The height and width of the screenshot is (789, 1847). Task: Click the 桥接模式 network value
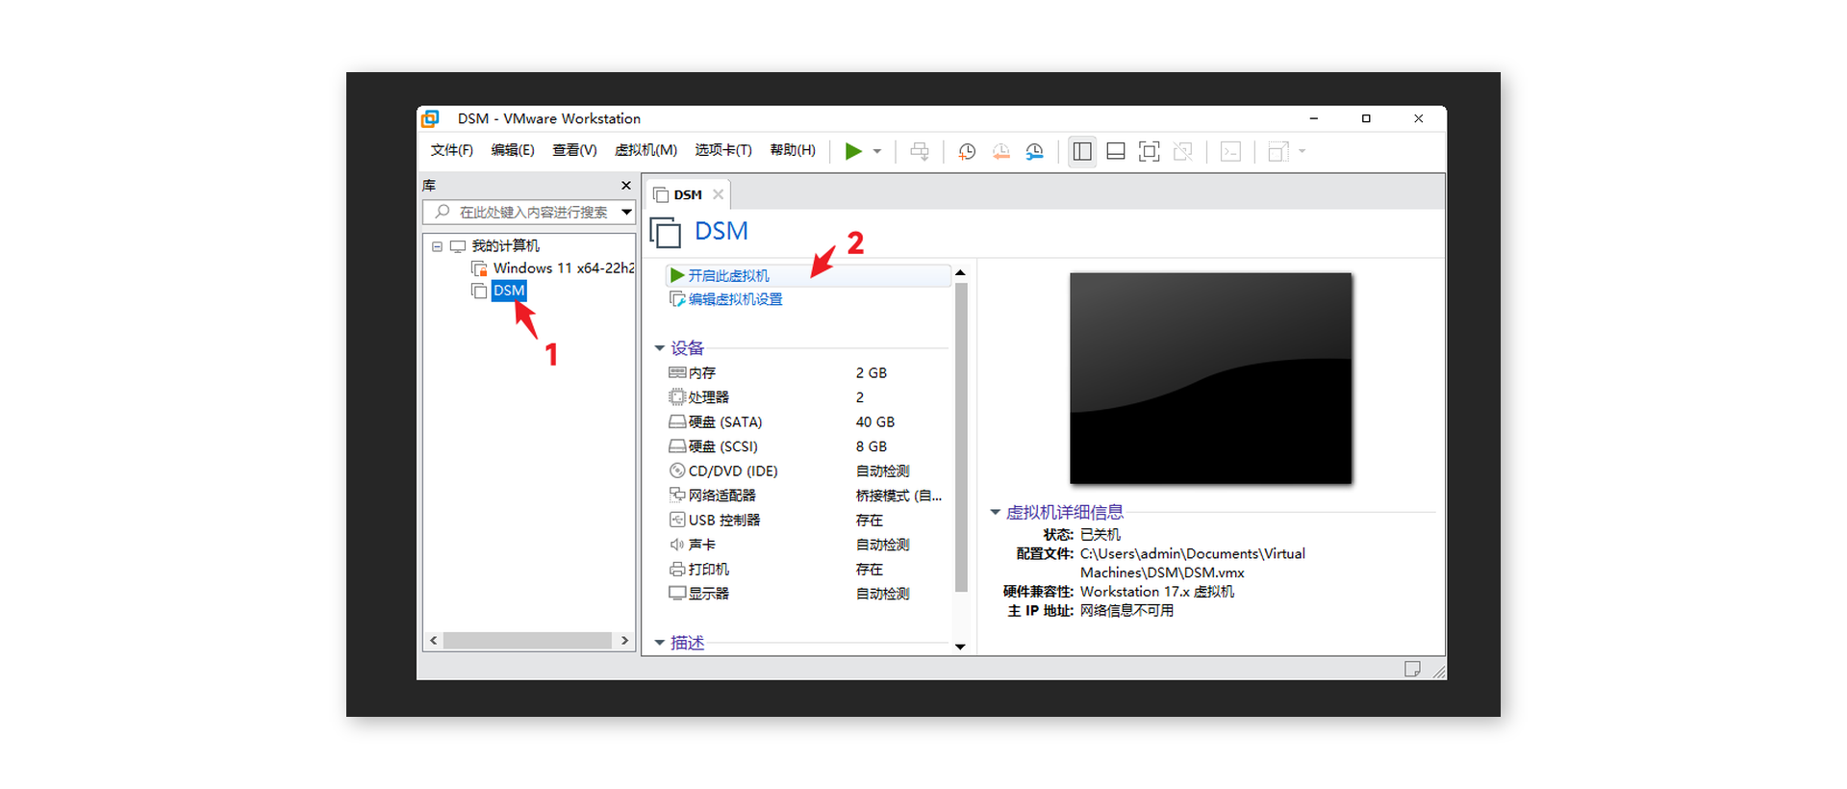(x=898, y=496)
